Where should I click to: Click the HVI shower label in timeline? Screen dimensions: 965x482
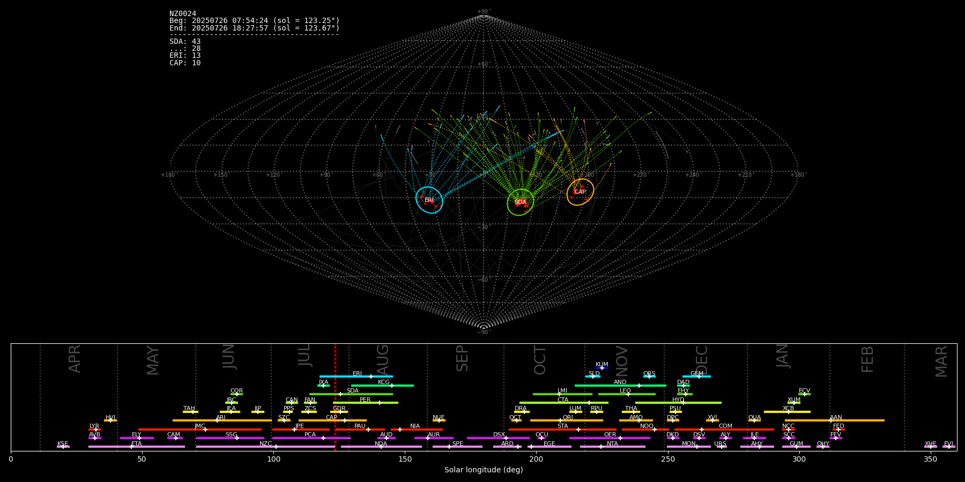pyautogui.click(x=110, y=418)
